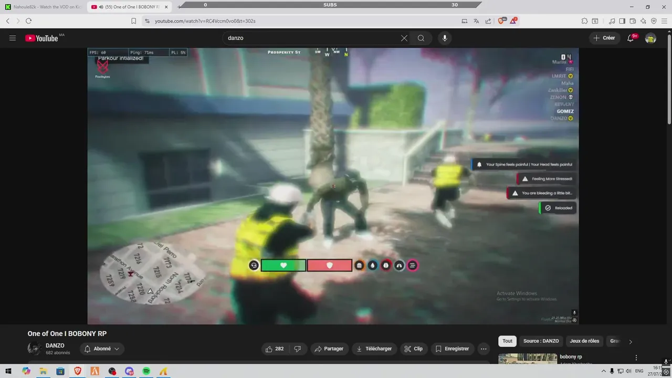Open site settings icon beside URL
This screenshot has width=672, height=378.
tap(147, 21)
